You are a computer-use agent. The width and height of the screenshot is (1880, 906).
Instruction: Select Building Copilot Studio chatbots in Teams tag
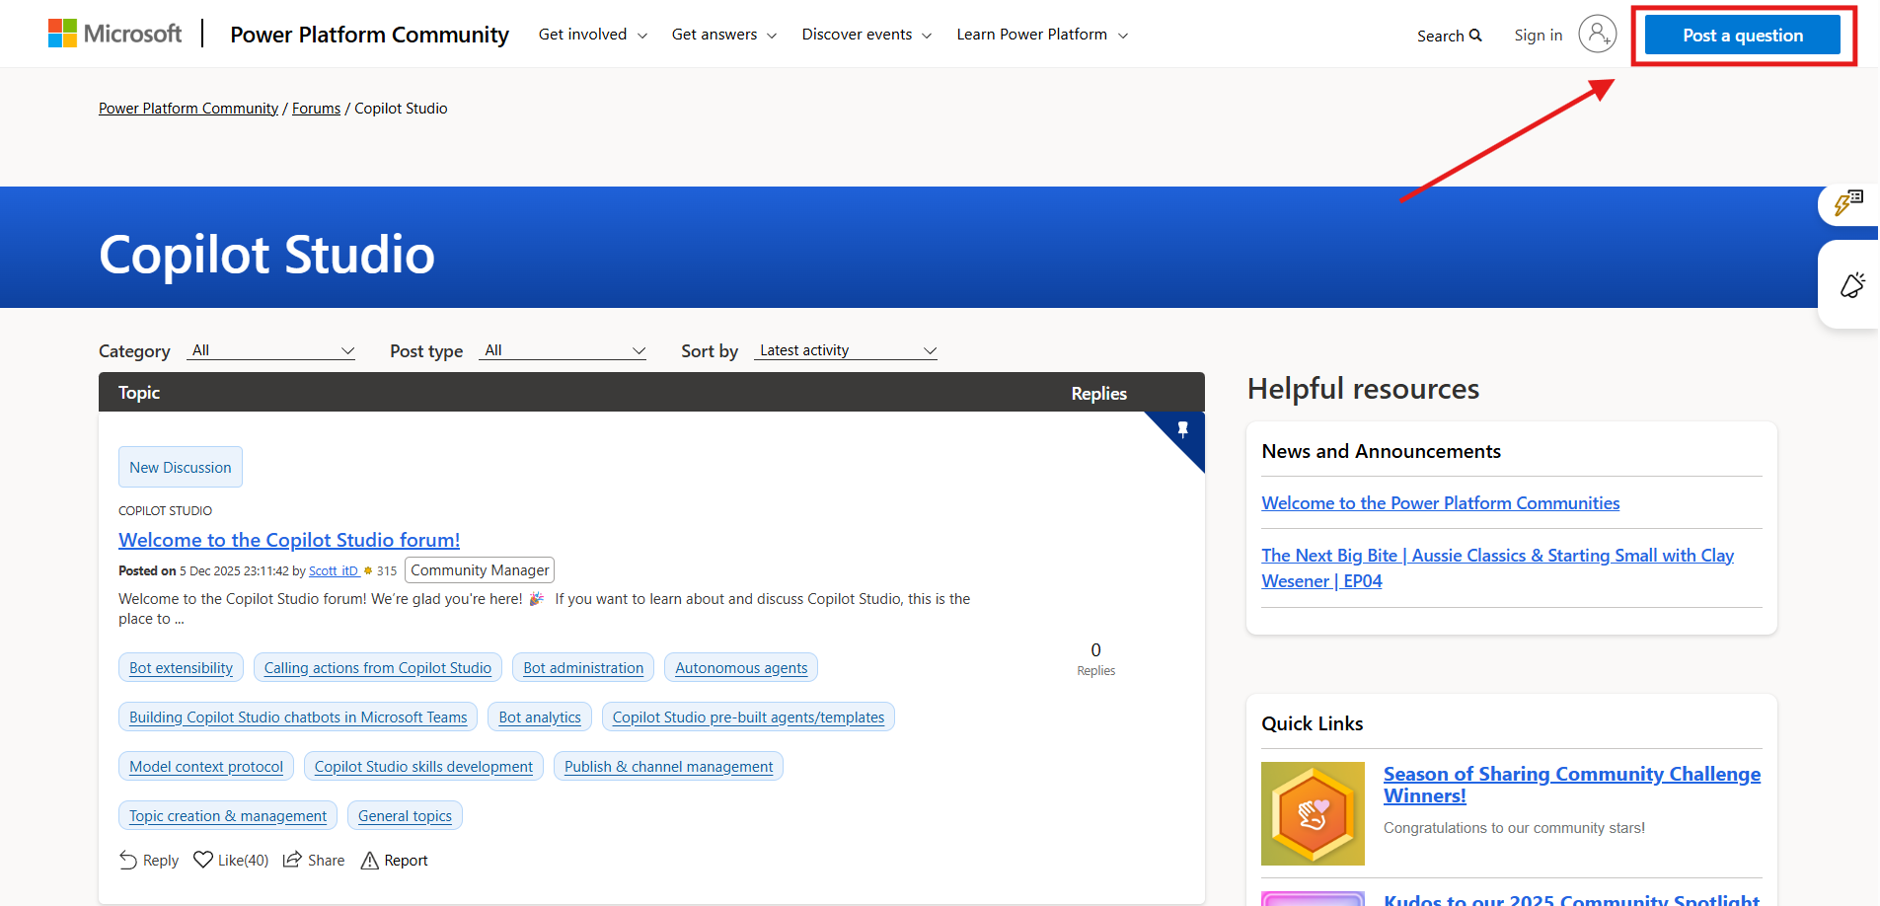(298, 717)
